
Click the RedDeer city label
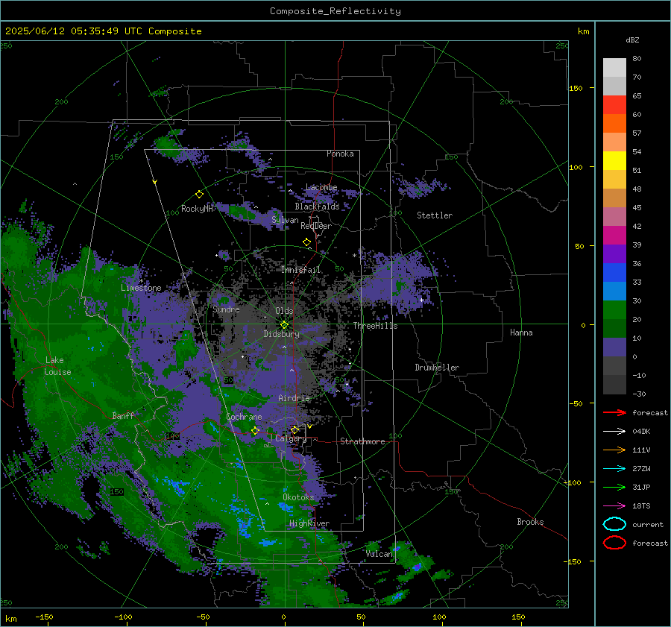click(x=316, y=226)
